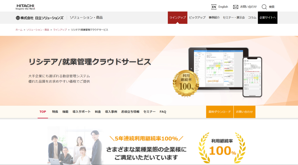Screen dimensions: 298x165
Task: Click the text さまざまな業種業態の企業様に
Action: point(146,149)
